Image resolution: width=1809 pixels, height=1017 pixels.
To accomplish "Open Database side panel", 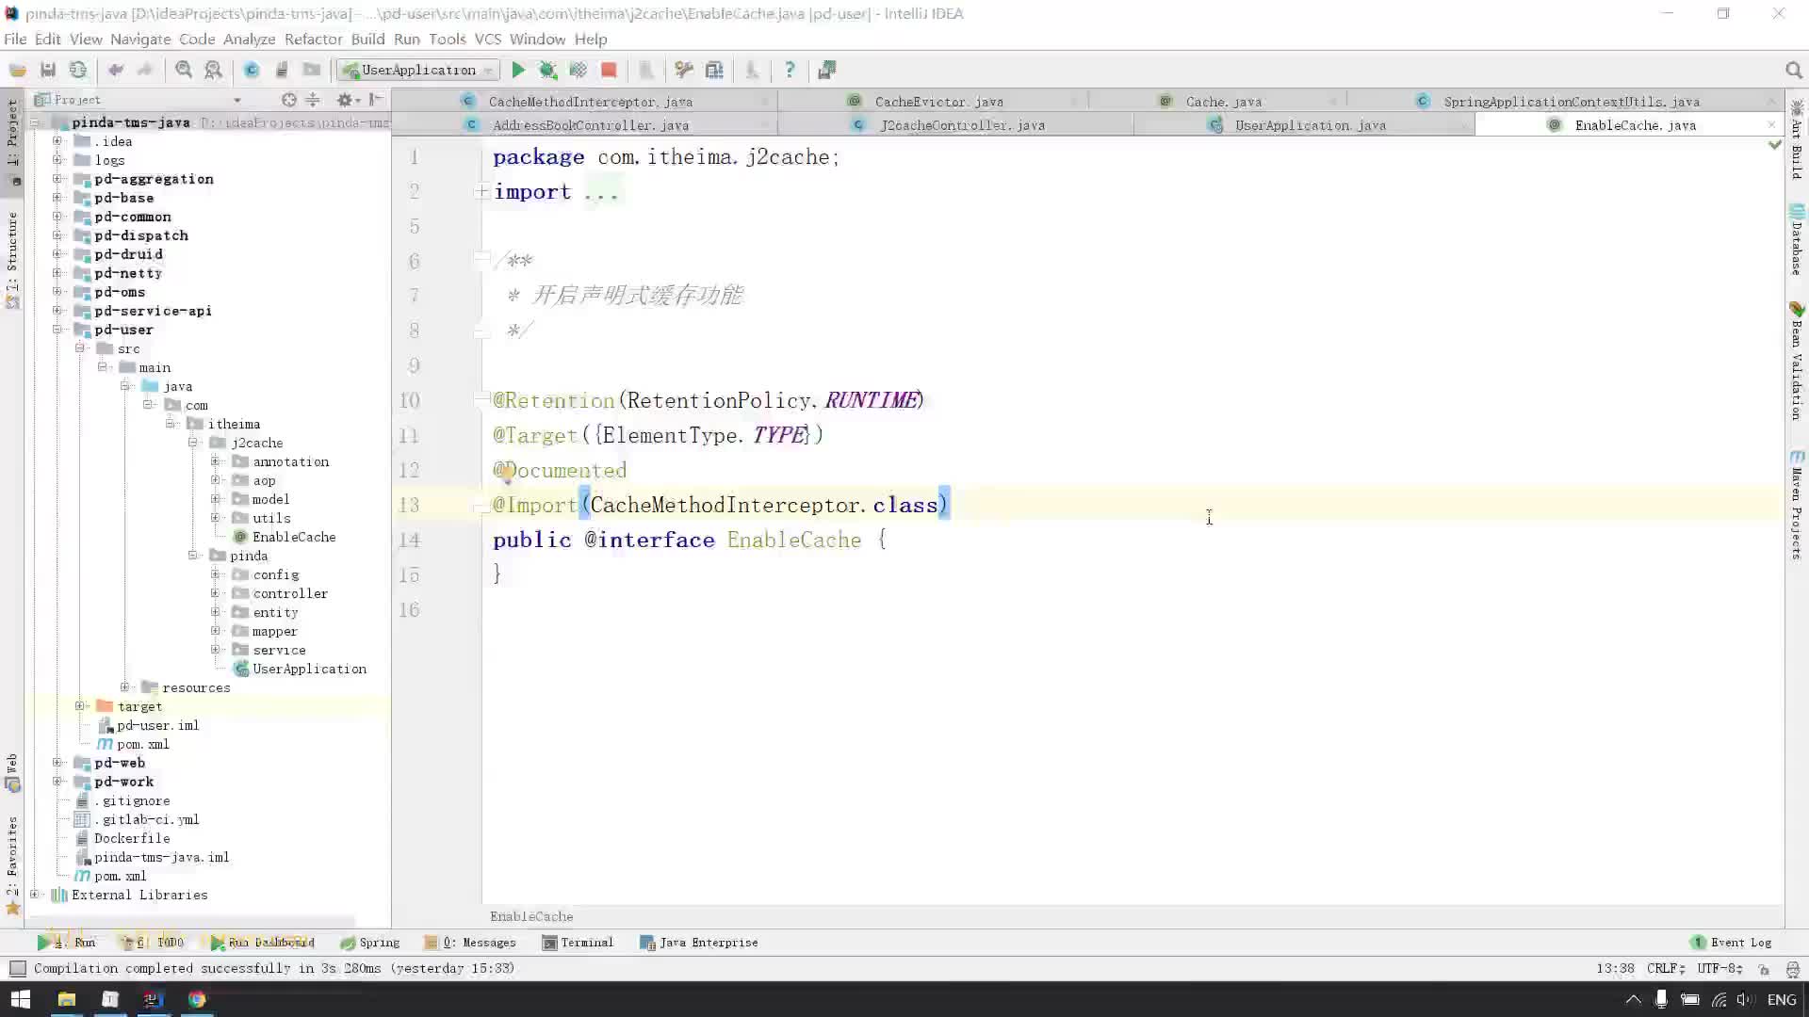I will (1797, 240).
